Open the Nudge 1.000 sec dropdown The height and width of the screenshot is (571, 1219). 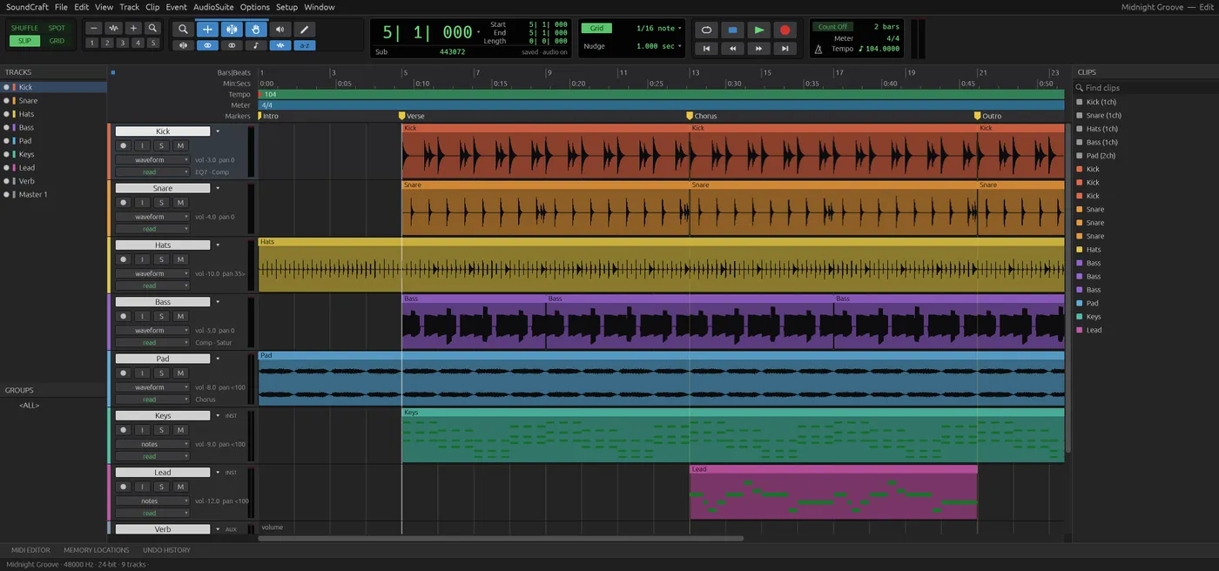click(x=659, y=46)
